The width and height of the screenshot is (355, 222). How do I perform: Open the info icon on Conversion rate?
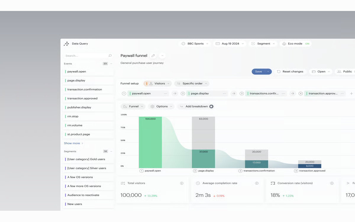332,183
